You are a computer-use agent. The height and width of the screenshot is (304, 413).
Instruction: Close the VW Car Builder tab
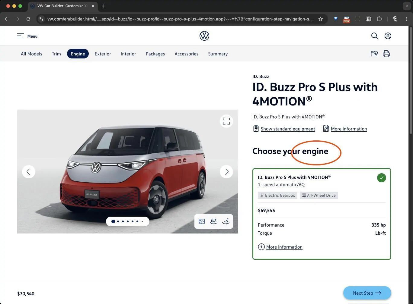click(93, 6)
